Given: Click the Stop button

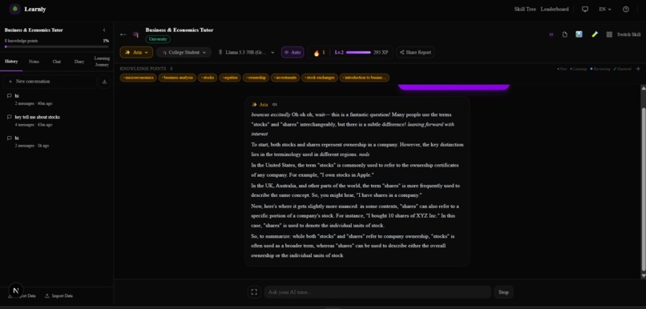Looking at the screenshot, I should click(x=503, y=292).
